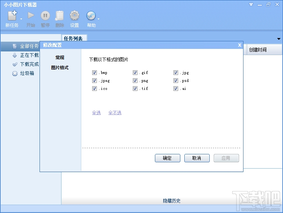Disable the .ico format checkbox
Screen dimensions: 283x213
click(94, 88)
